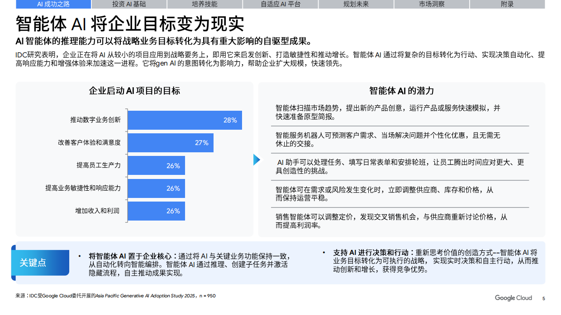The image size is (561, 315).
Task: Click the Google Cloud logo
Action: [513, 298]
